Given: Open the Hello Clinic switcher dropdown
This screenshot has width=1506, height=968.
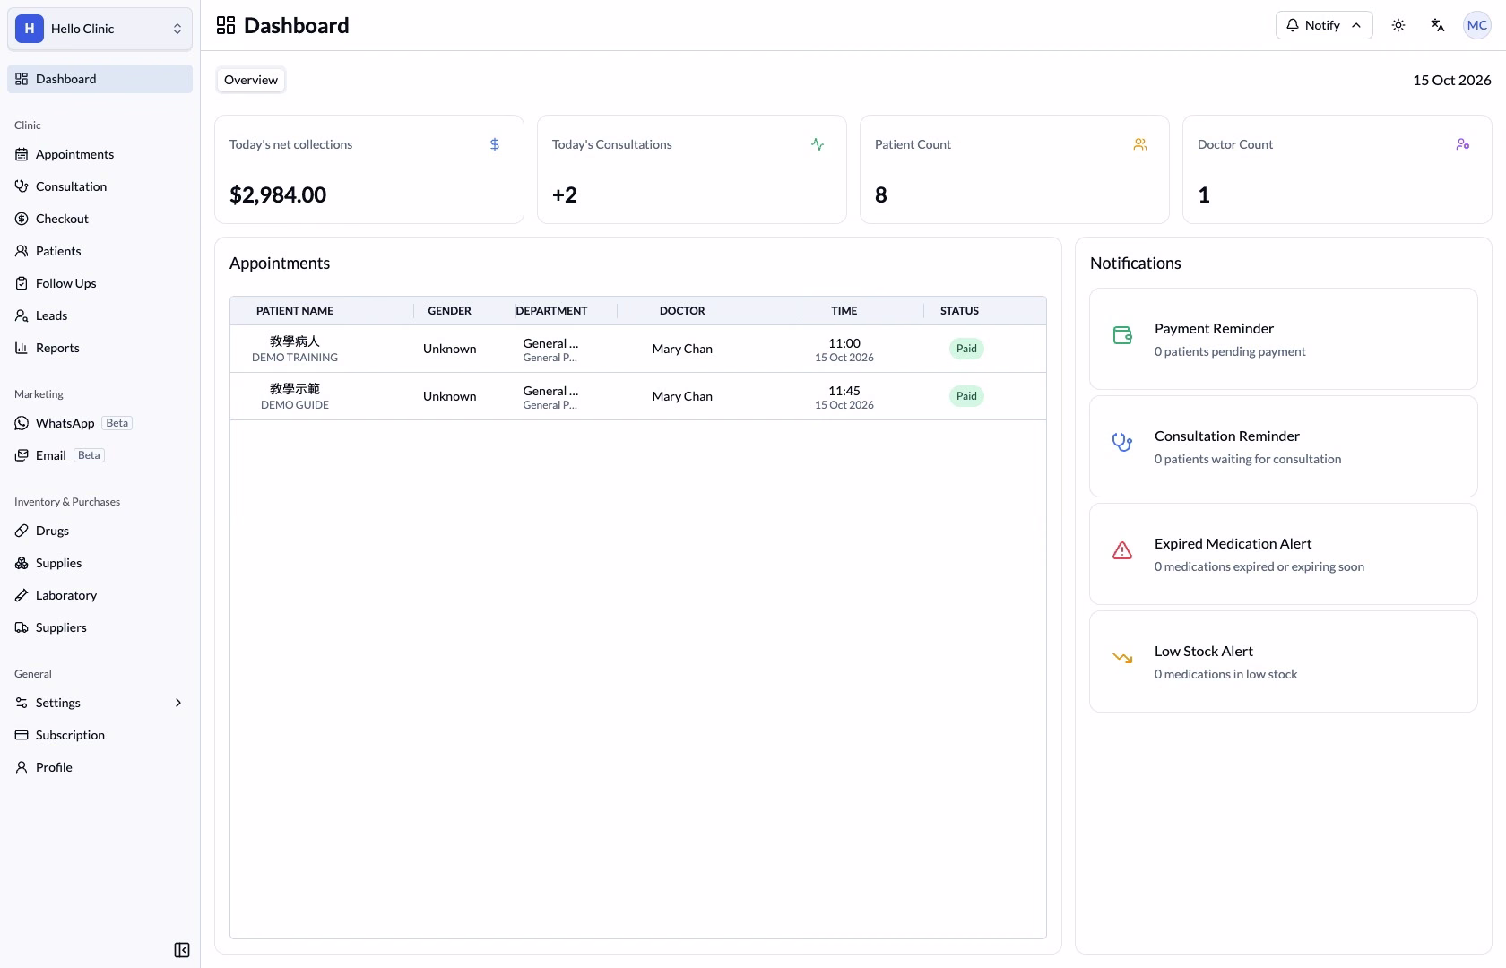Looking at the screenshot, I should point(100,29).
